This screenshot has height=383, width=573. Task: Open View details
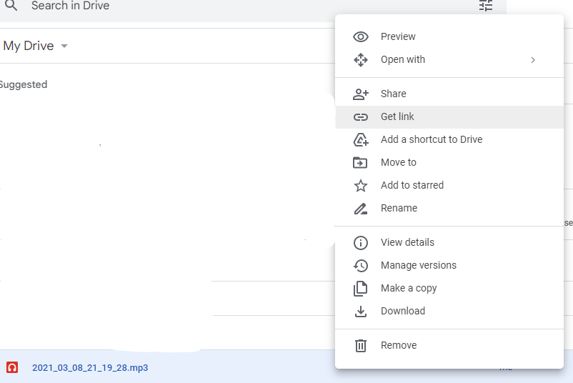(x=449, y=243)
